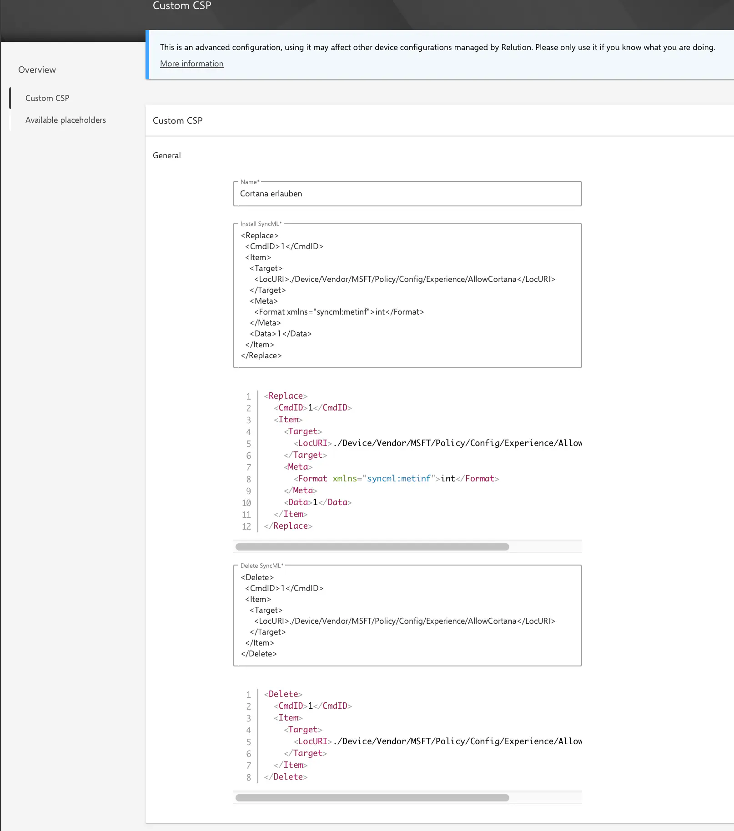Select "Custom CSP" in the sidebar
734x831 pixels.
click(x=47, y=98)
